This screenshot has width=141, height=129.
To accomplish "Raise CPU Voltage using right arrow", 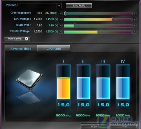I will point(134,19).
